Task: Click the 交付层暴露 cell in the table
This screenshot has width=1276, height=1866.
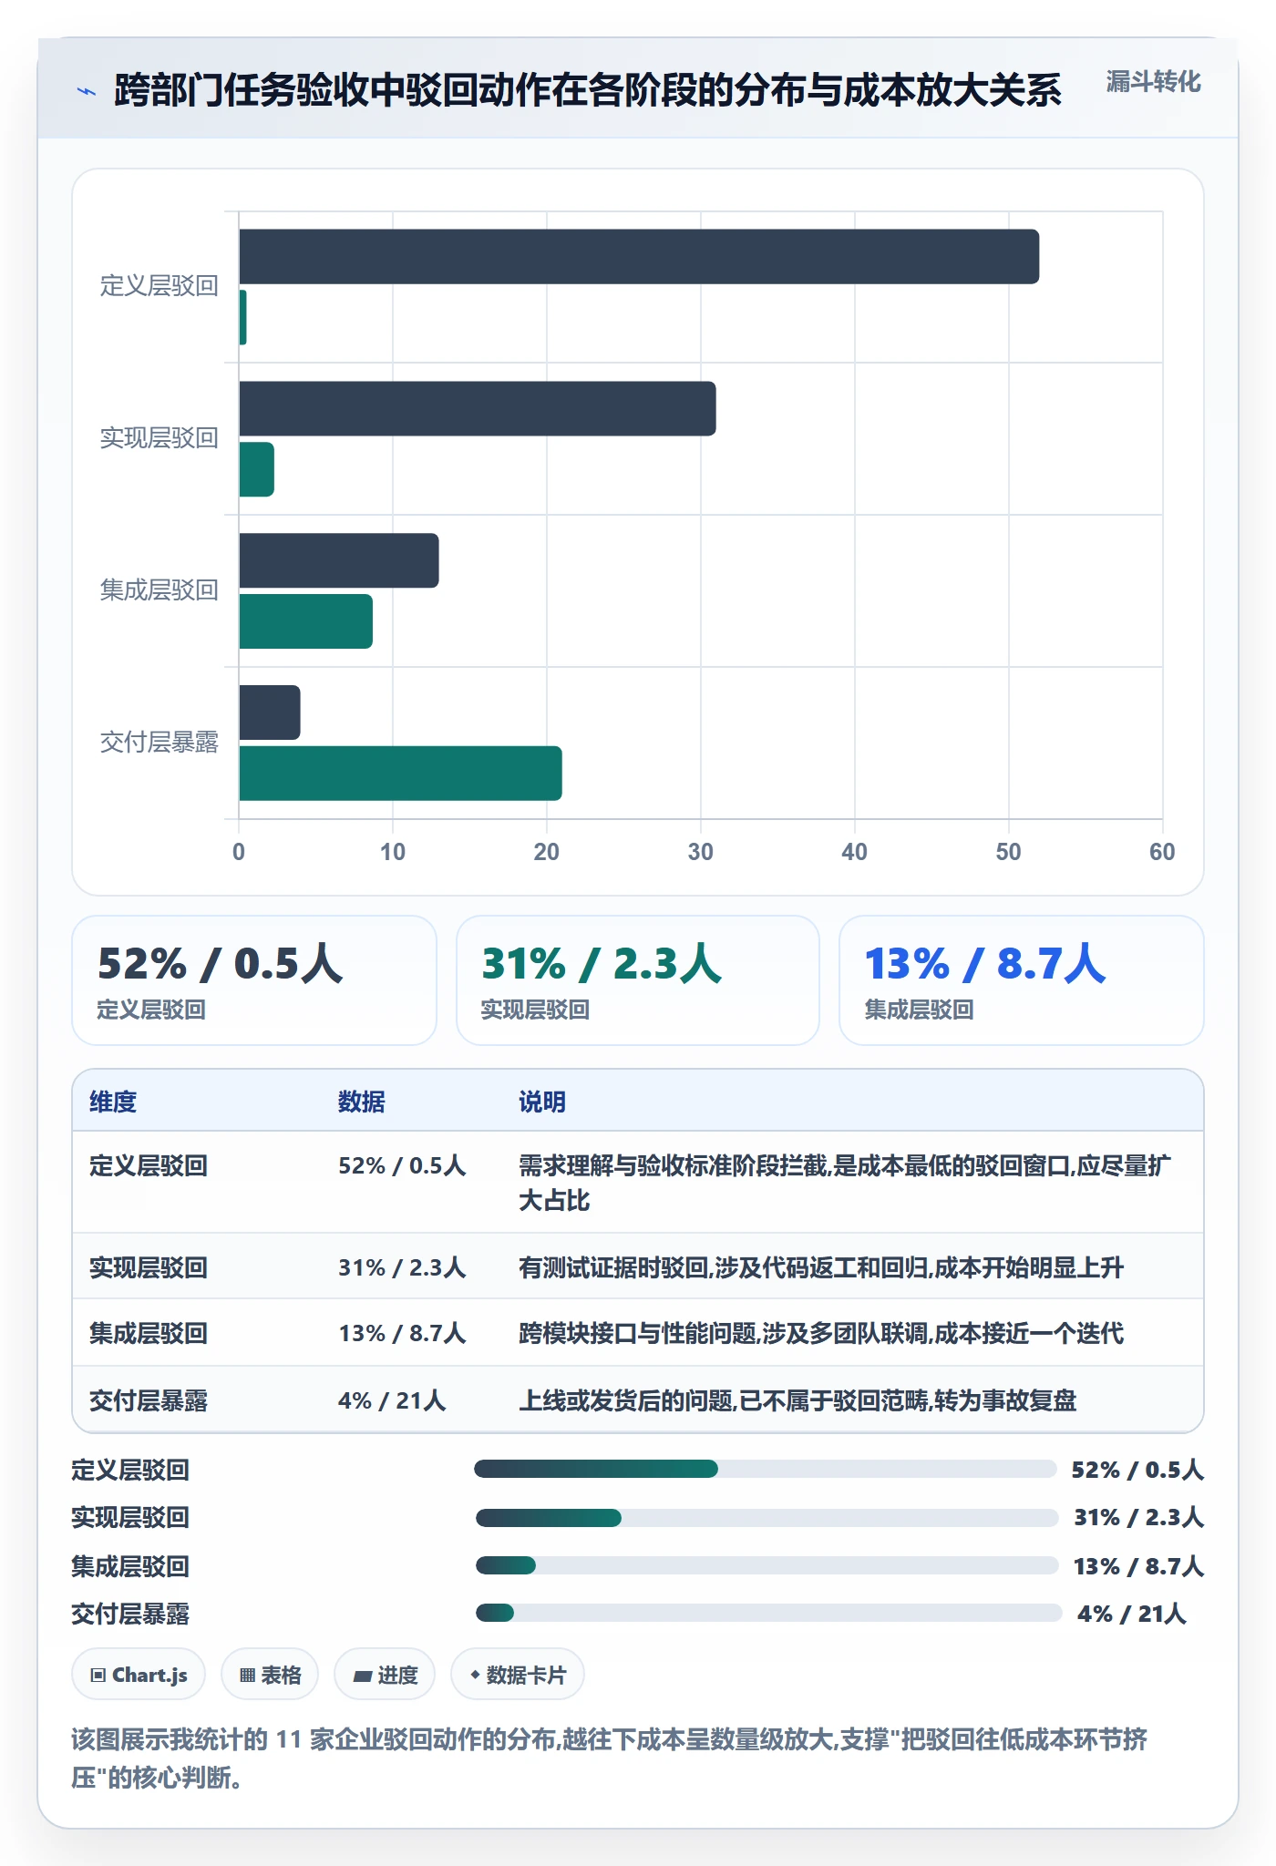Action: [149, 1400]
